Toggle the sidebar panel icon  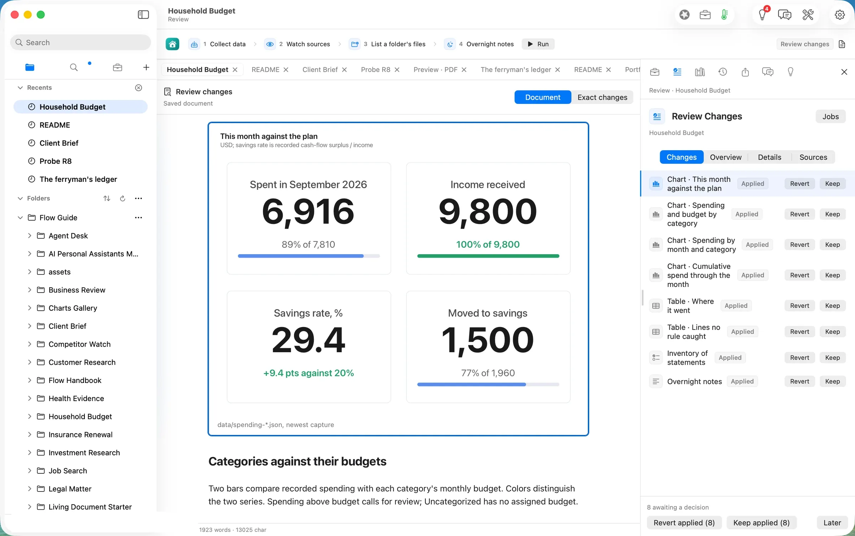click(x=143, y=15)
